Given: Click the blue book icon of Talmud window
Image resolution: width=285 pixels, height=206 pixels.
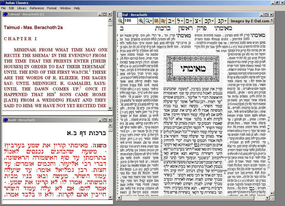Looking at the screenshot, I should 5,14.
